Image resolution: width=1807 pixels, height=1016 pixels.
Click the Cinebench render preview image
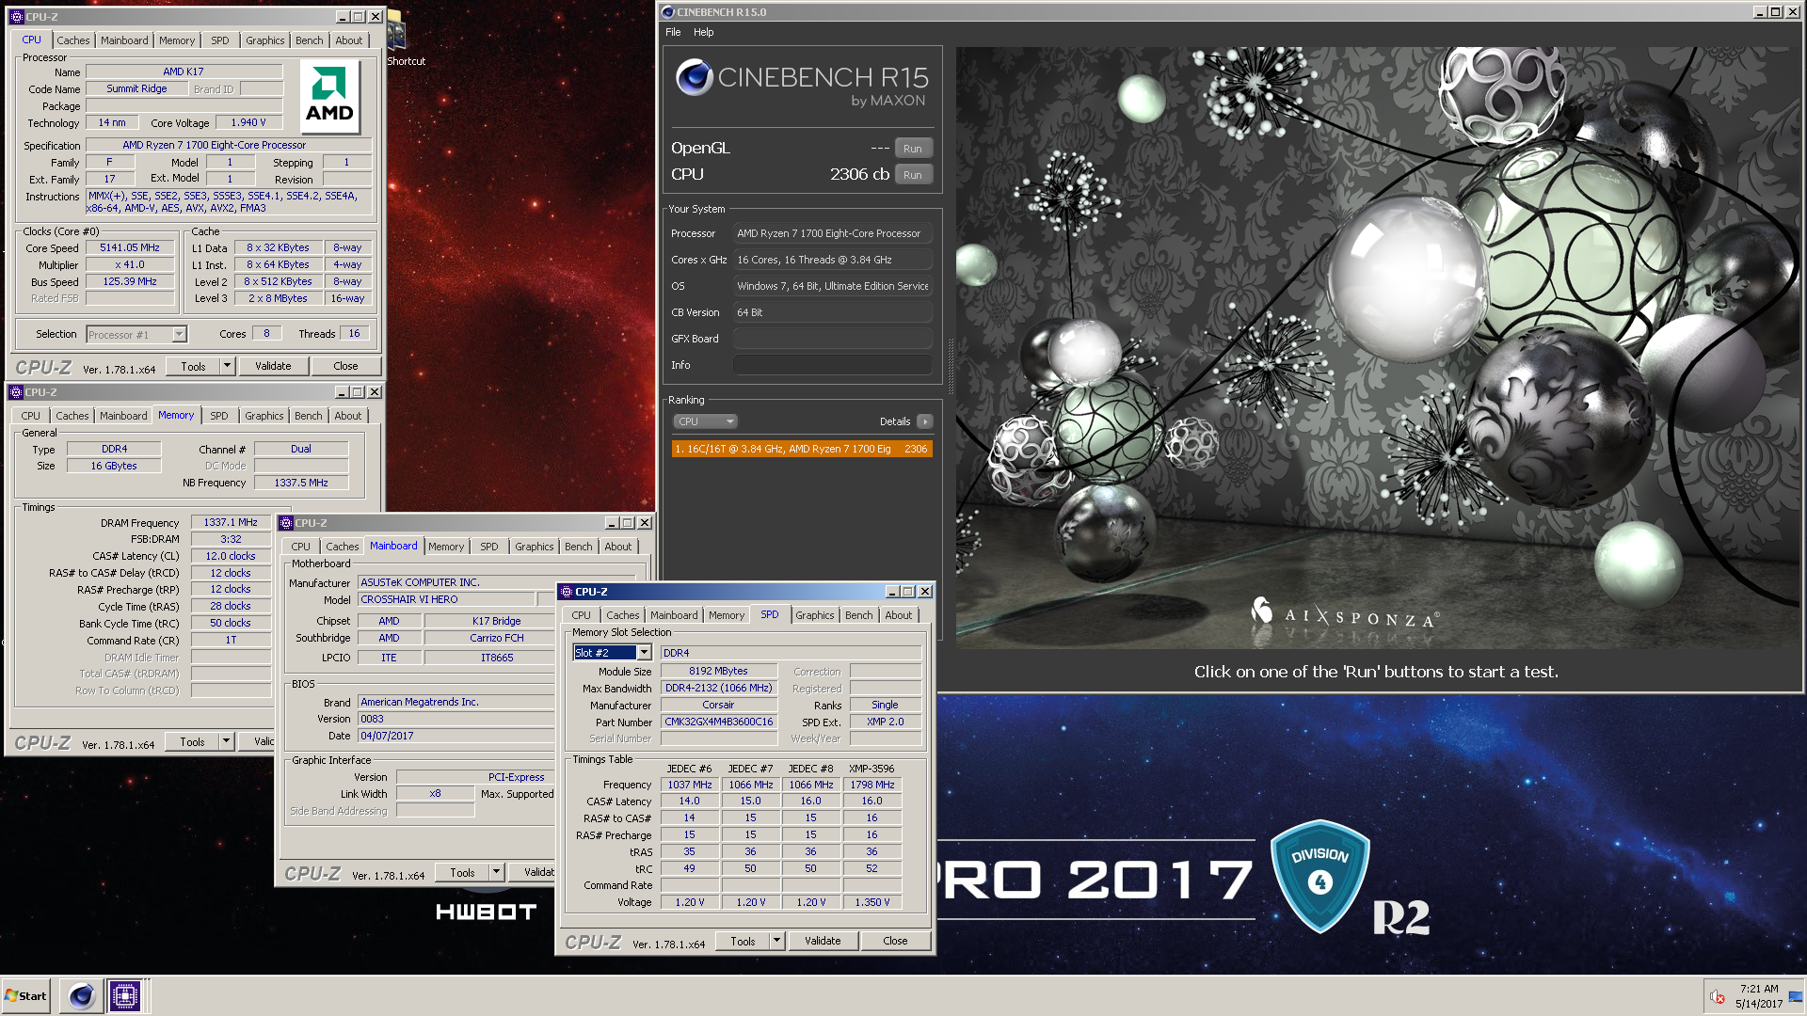[x=1378, y=346]
